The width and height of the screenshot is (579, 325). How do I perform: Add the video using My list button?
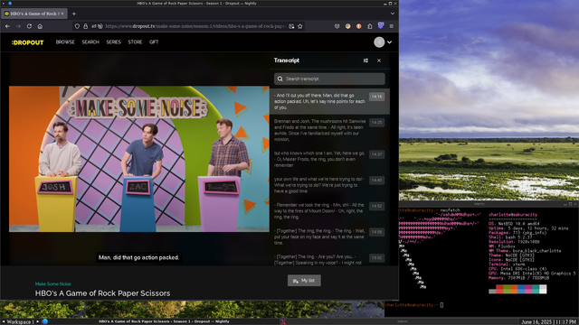[x=304, y=281]
